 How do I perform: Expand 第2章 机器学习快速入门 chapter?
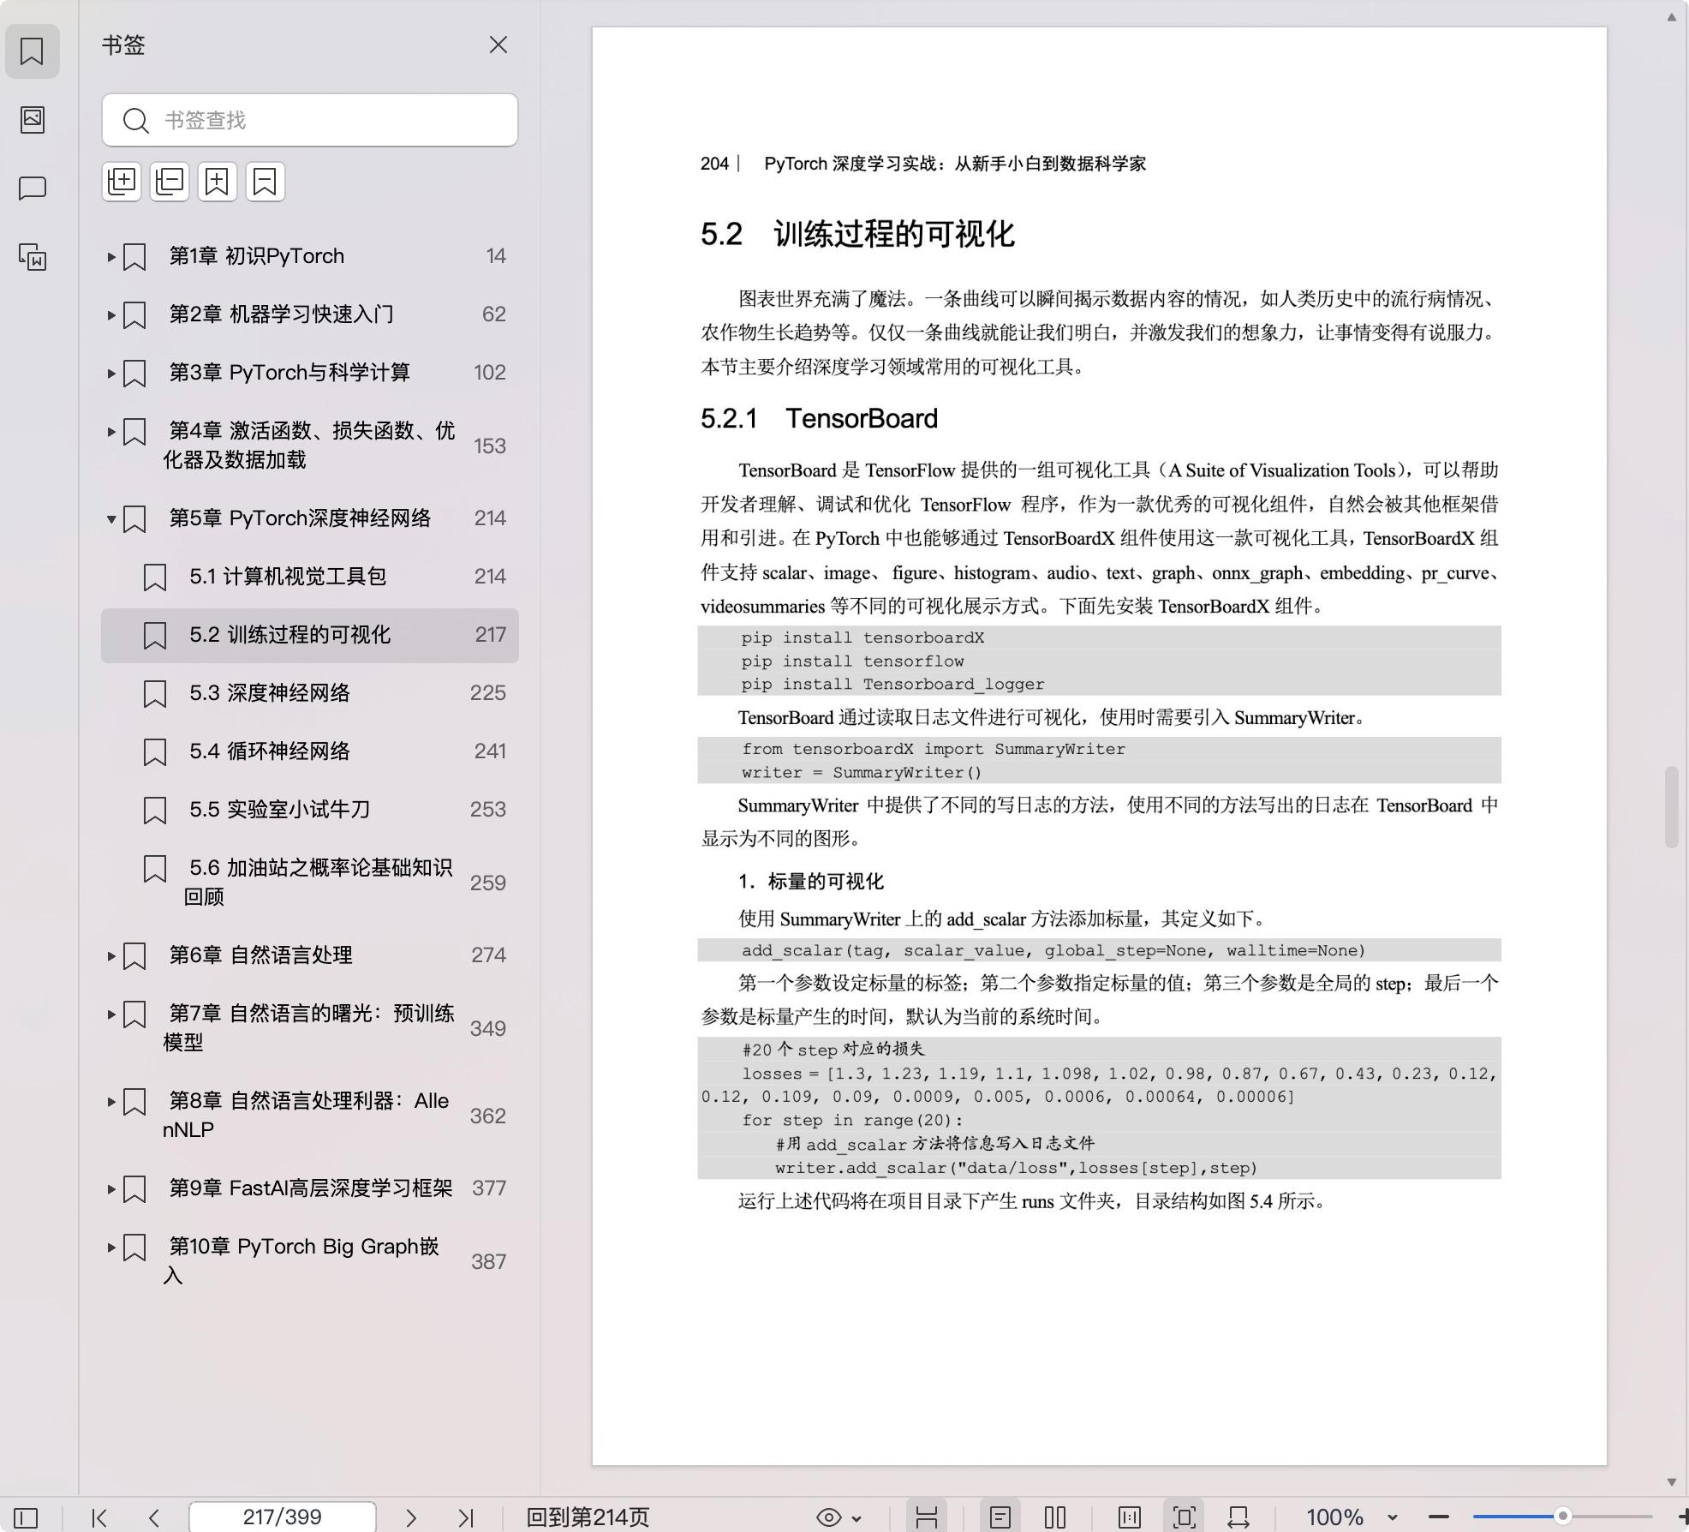[110, 314]
